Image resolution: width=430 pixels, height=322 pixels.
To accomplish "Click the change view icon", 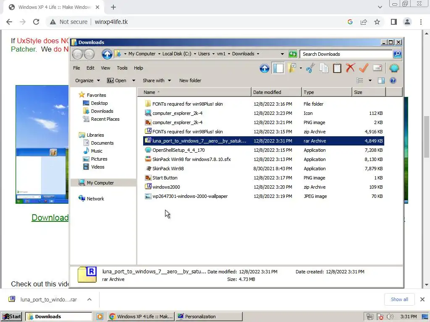I will [x=359, y=80].
